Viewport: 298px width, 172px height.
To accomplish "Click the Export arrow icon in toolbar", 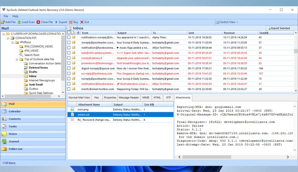I will pyautogui.click(x=56, y=22).
